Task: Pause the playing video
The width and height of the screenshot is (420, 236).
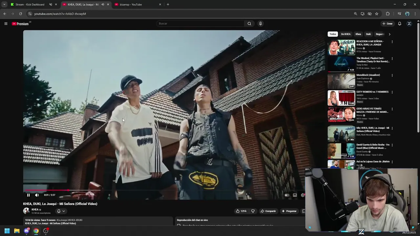Action: (28, 195)
